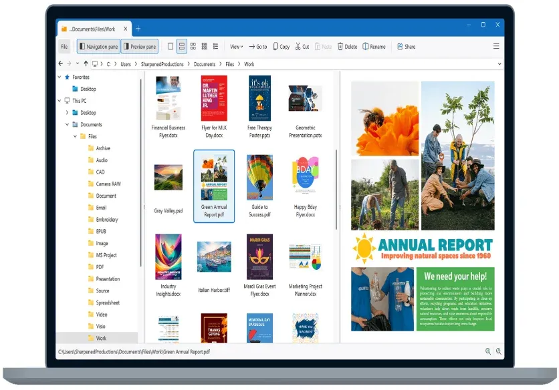Switch to medium grid view icon
Screen dimensions: 559x390
coord(193,46)
